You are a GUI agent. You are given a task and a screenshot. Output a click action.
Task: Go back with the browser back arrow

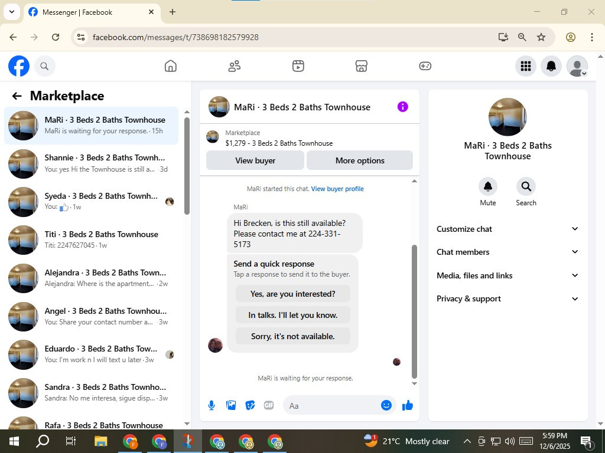click(x=13, y=37)
